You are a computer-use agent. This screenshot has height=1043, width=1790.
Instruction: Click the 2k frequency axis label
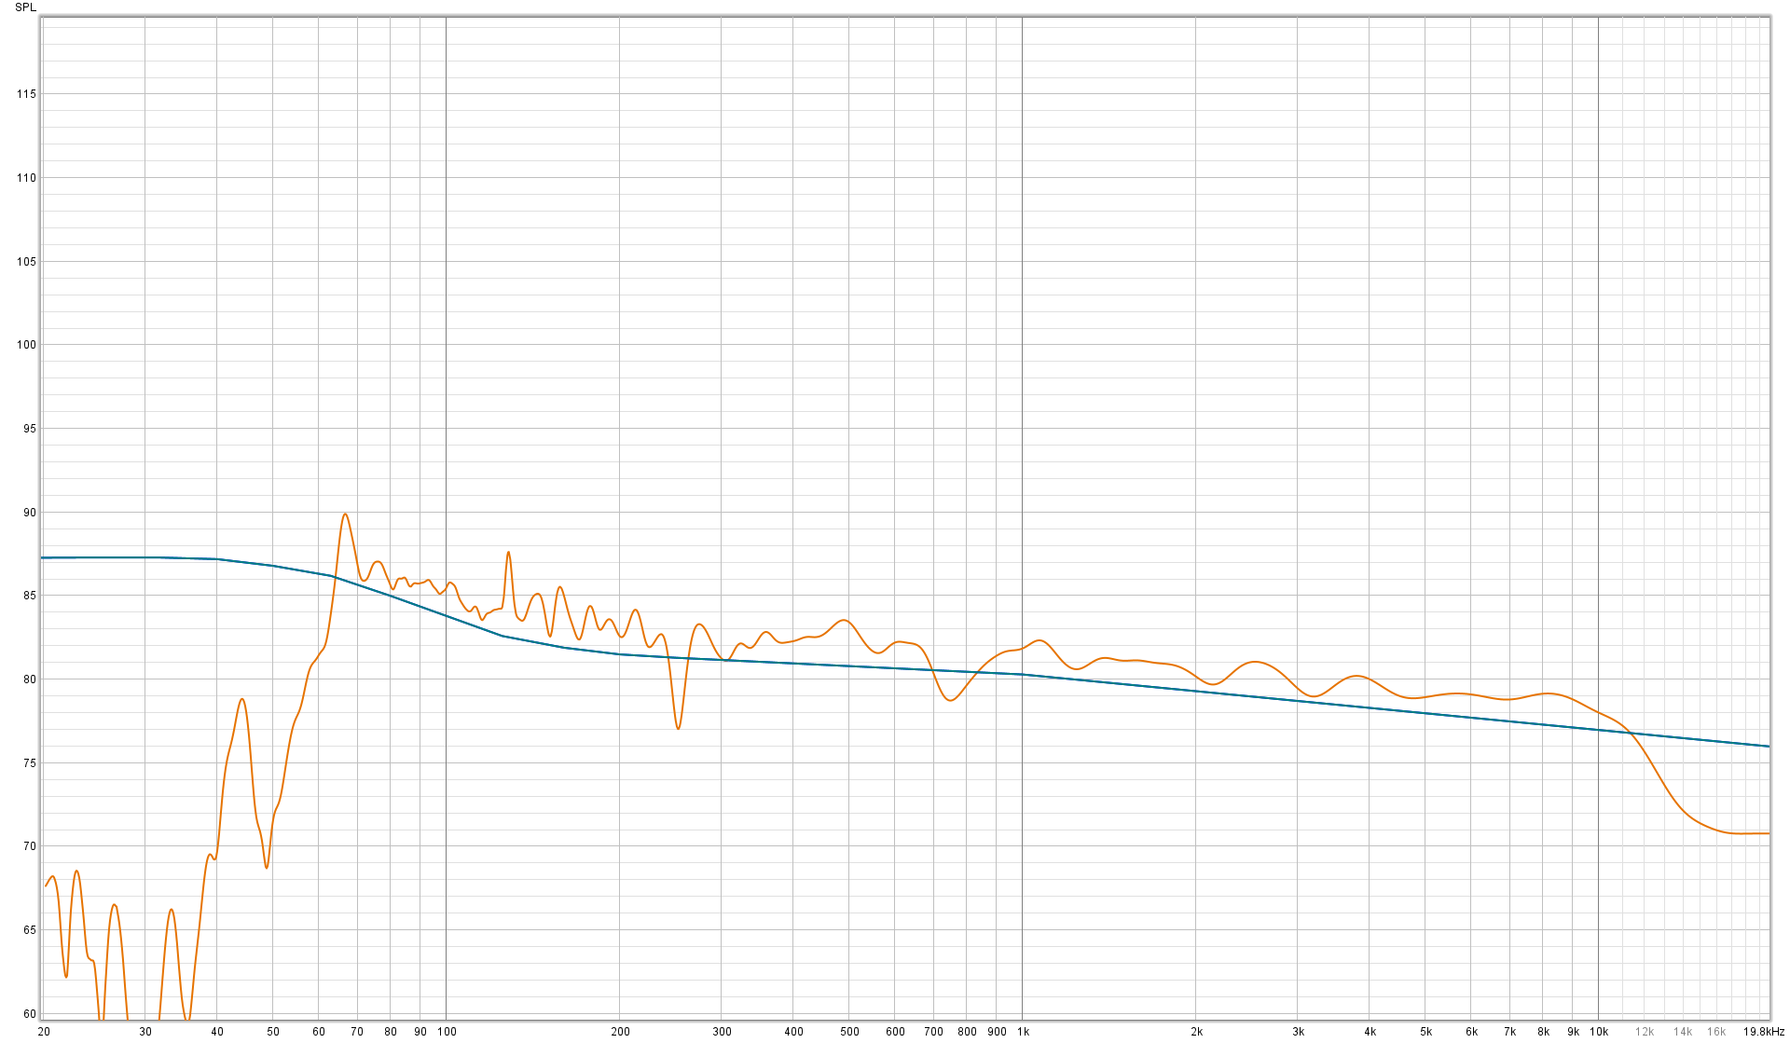click(1196, 1032)
